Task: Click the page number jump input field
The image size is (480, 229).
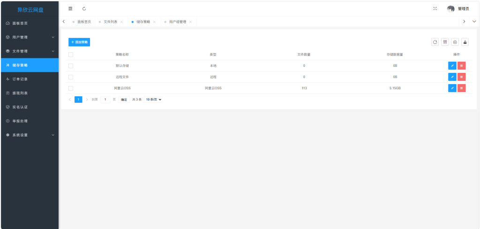Action: pos(105,100)
